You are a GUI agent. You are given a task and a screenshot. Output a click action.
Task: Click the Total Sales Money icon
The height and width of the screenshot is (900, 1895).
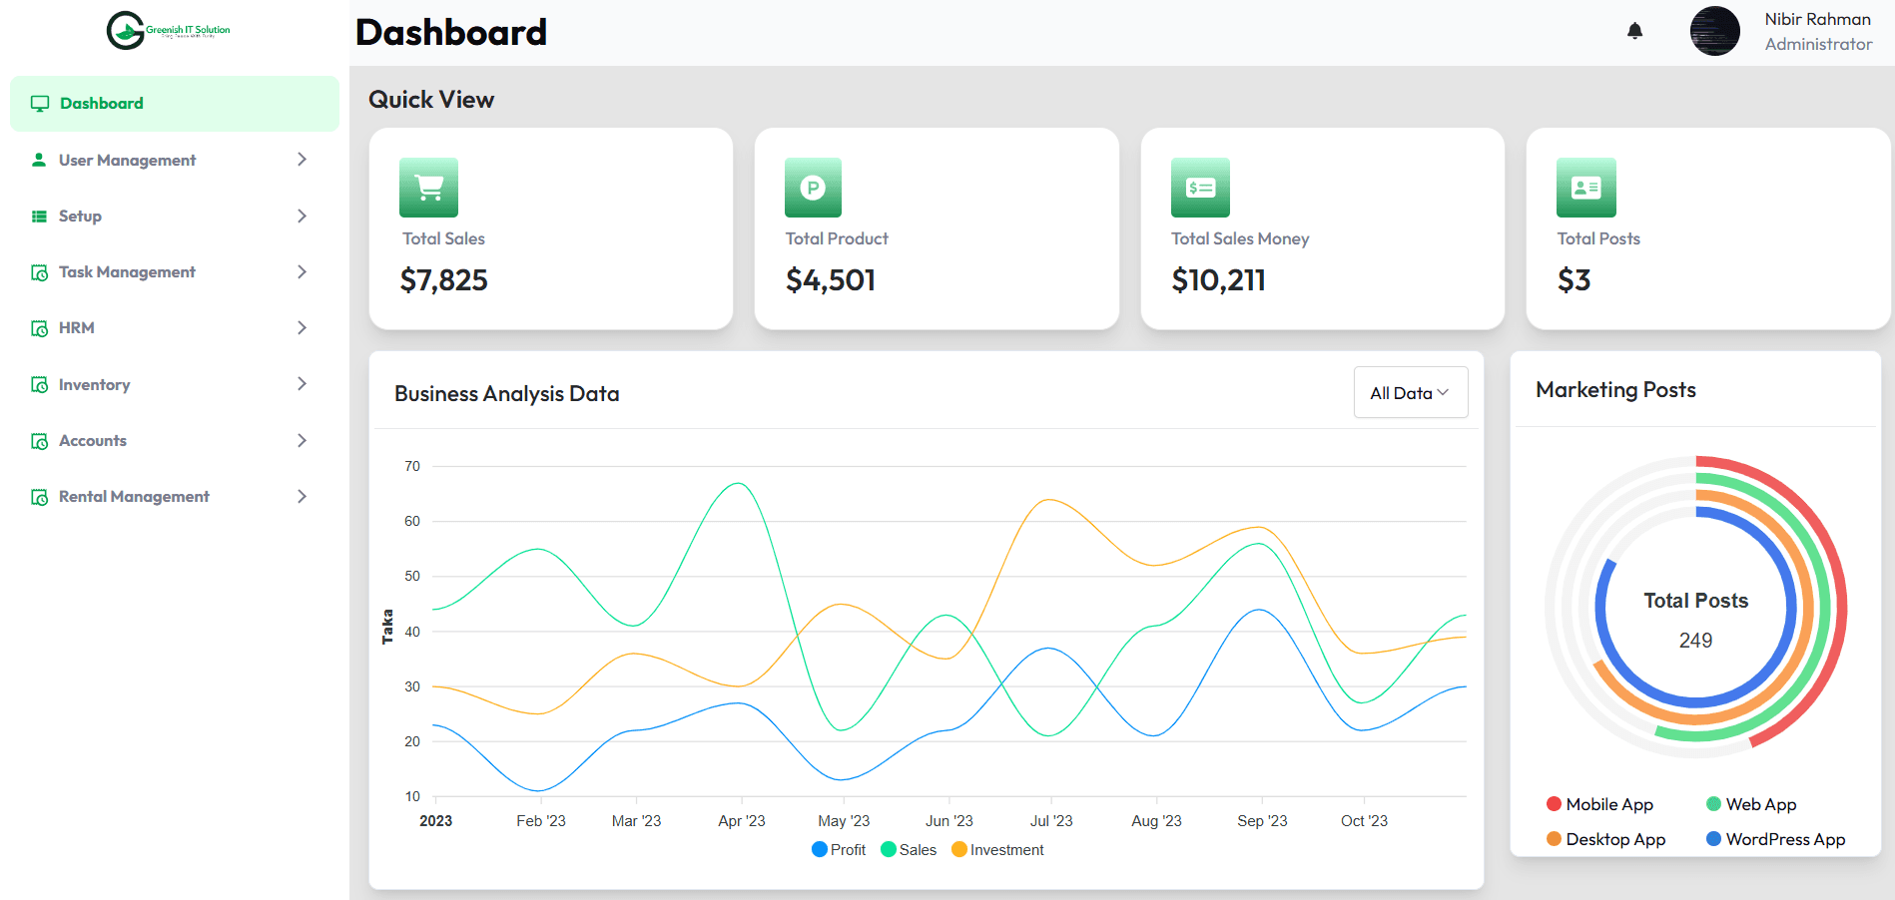click(1200, 188)
